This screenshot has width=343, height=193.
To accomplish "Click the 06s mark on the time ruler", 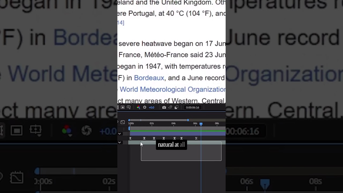I will click(x=195, y=123).
